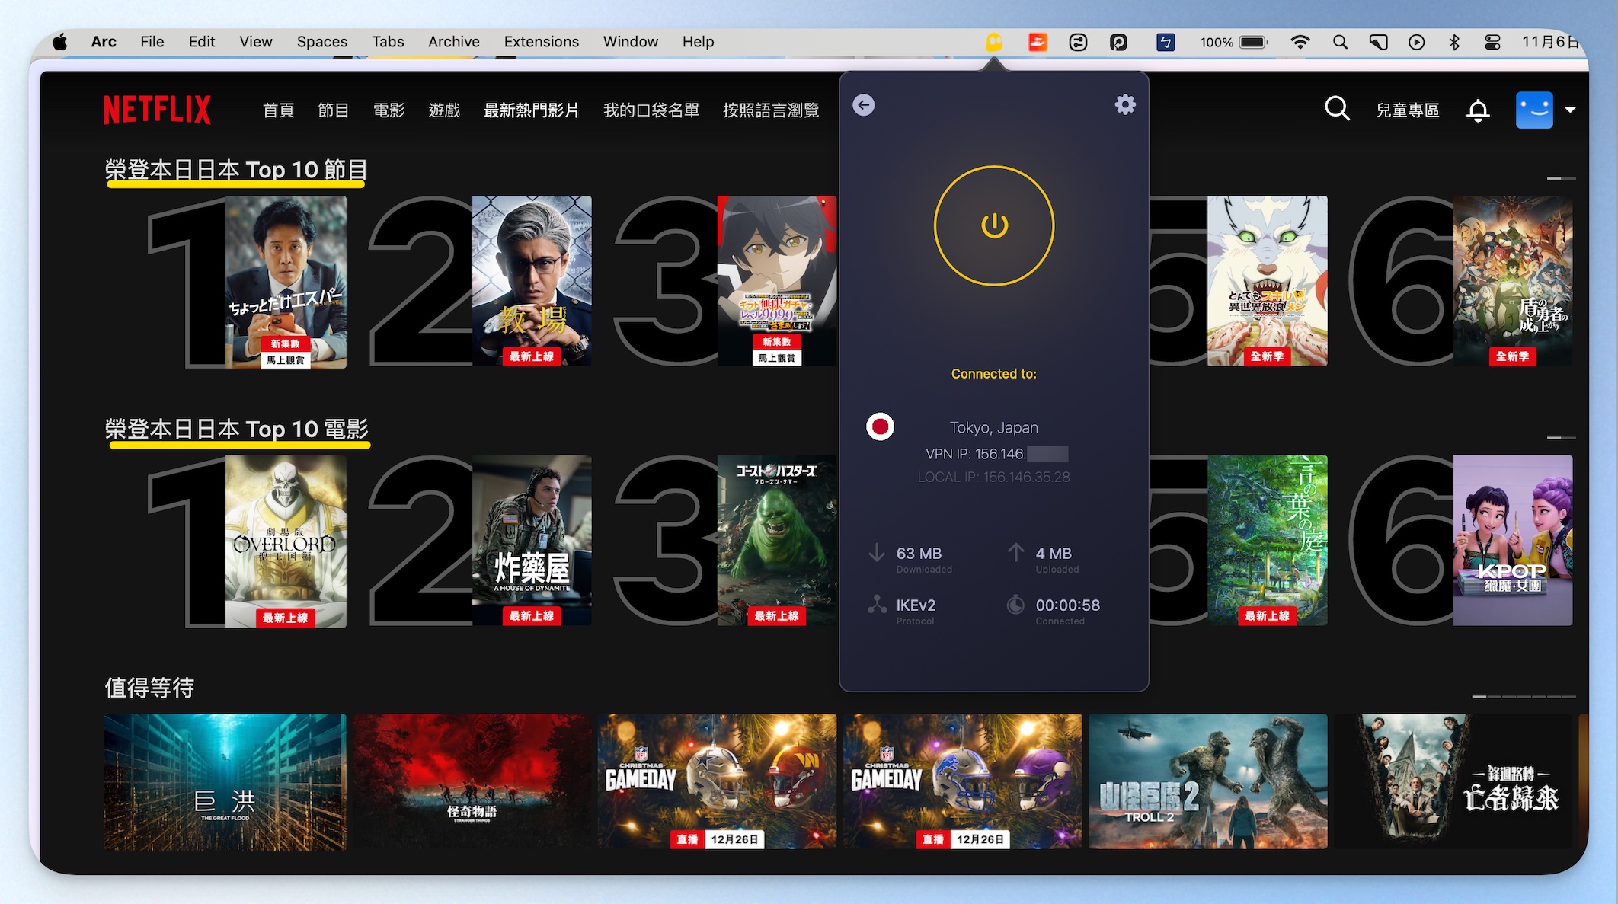The height and width of the screenshot is (904, 1618).
Task: Open the Tabs menu
Action: 388,42
